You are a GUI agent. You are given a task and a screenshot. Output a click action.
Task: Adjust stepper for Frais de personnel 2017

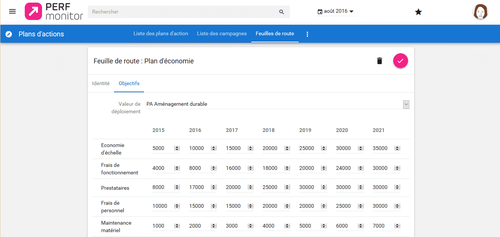tap(251, 206)
